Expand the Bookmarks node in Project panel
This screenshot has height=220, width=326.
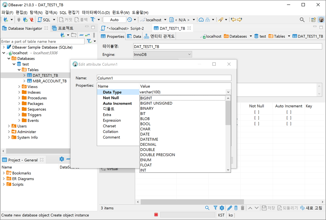click(4, 173)
